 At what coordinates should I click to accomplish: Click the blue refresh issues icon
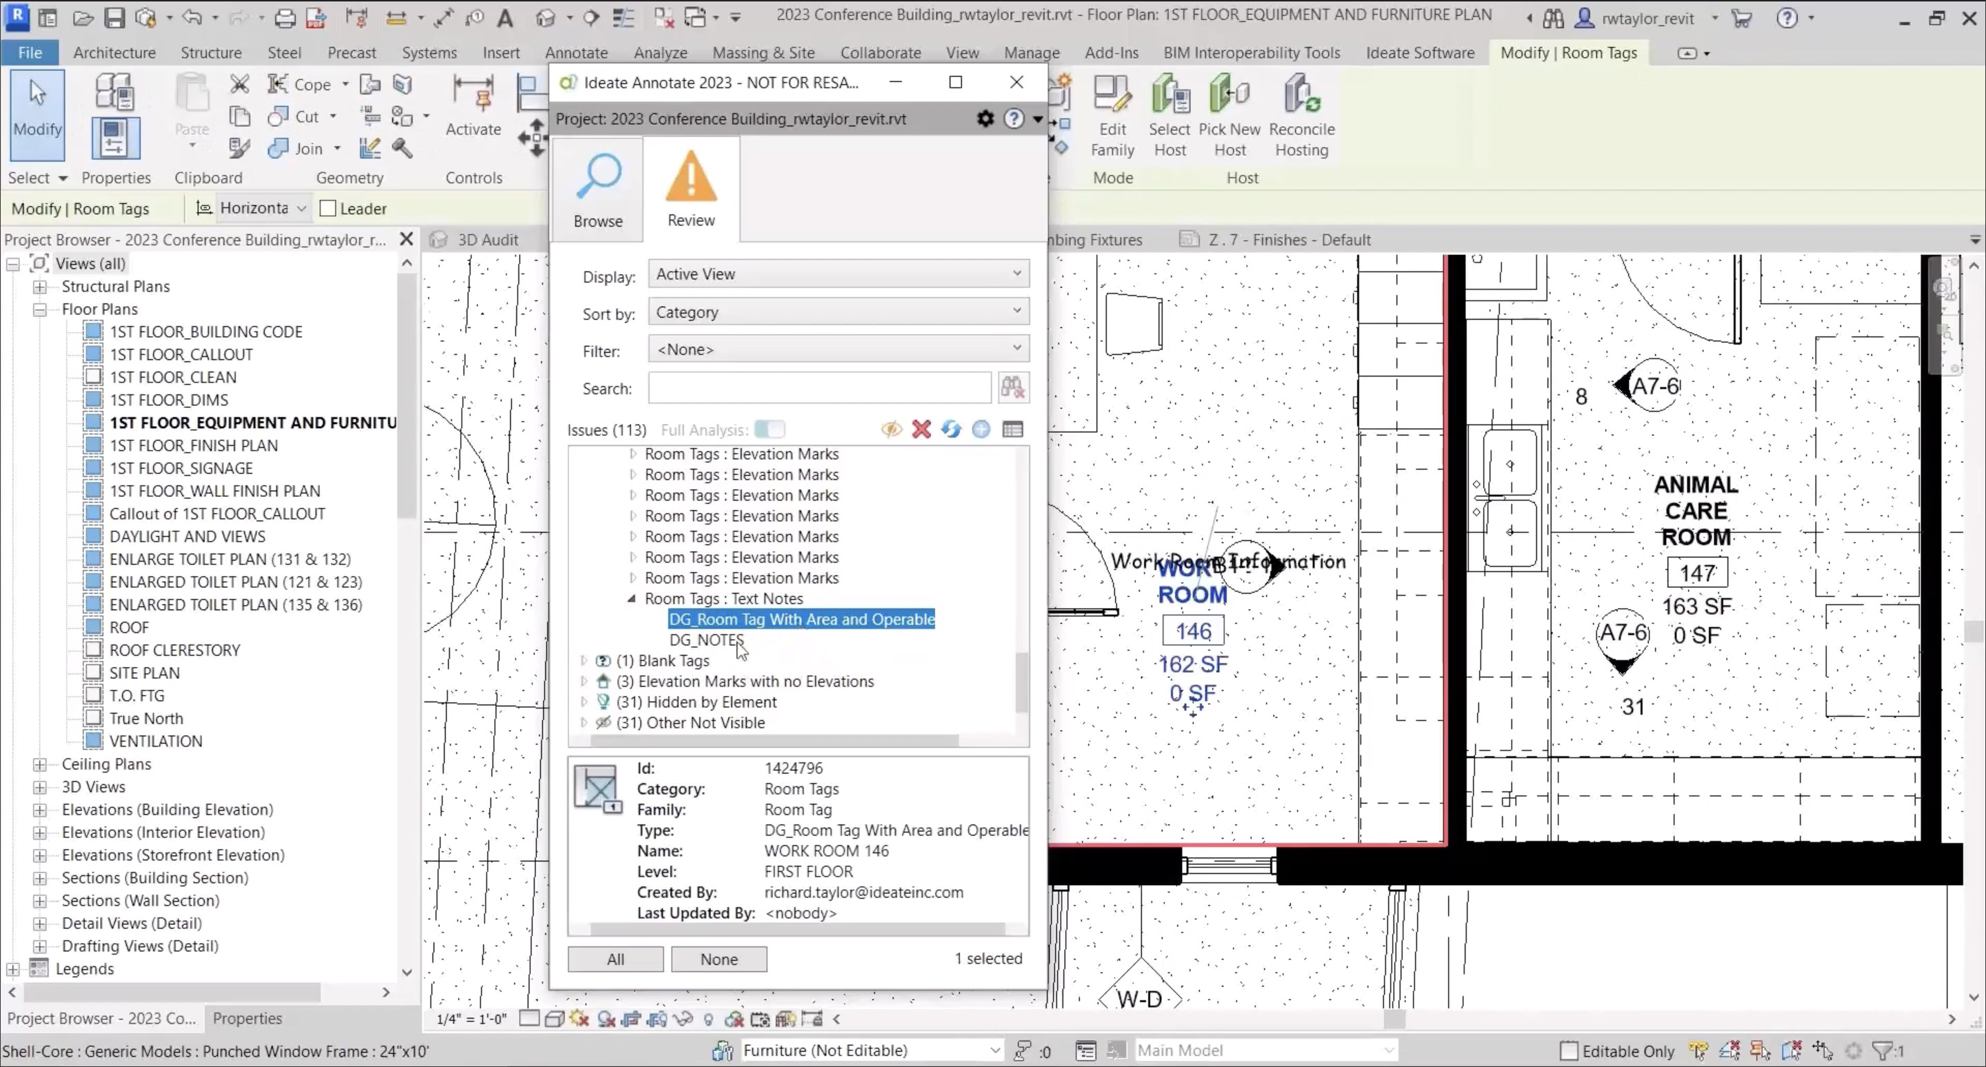pyautogui.click(x=951, y=430)
